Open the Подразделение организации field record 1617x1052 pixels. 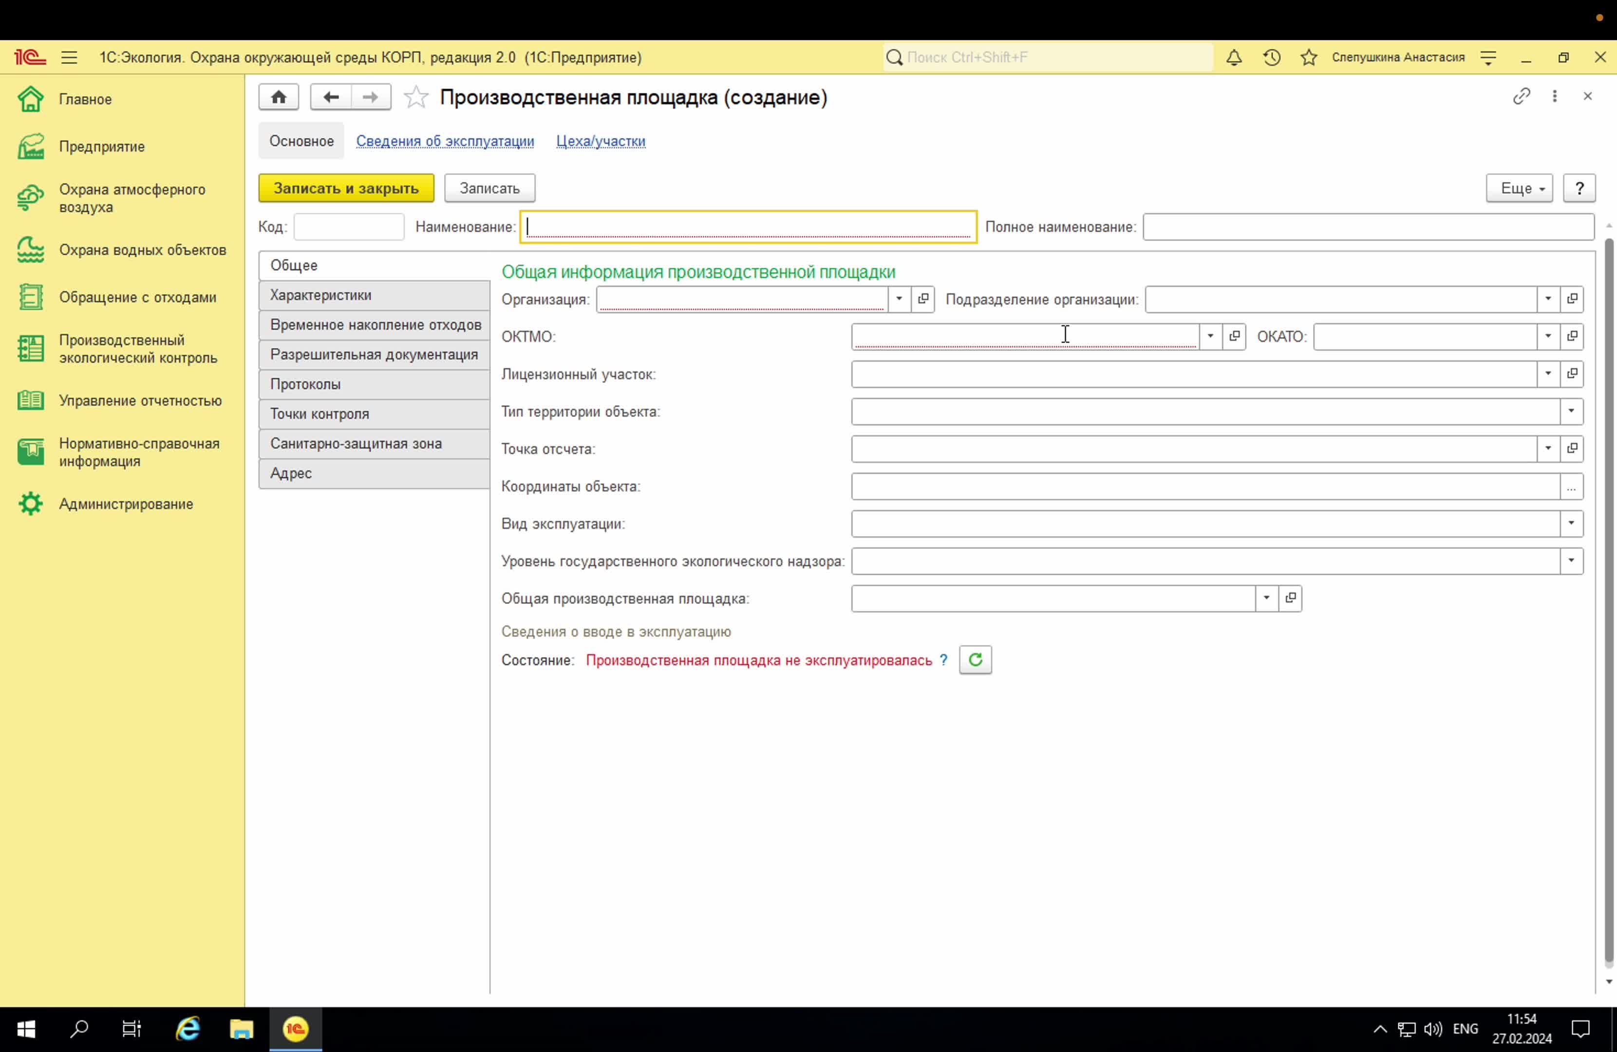tap(1572, 299)
